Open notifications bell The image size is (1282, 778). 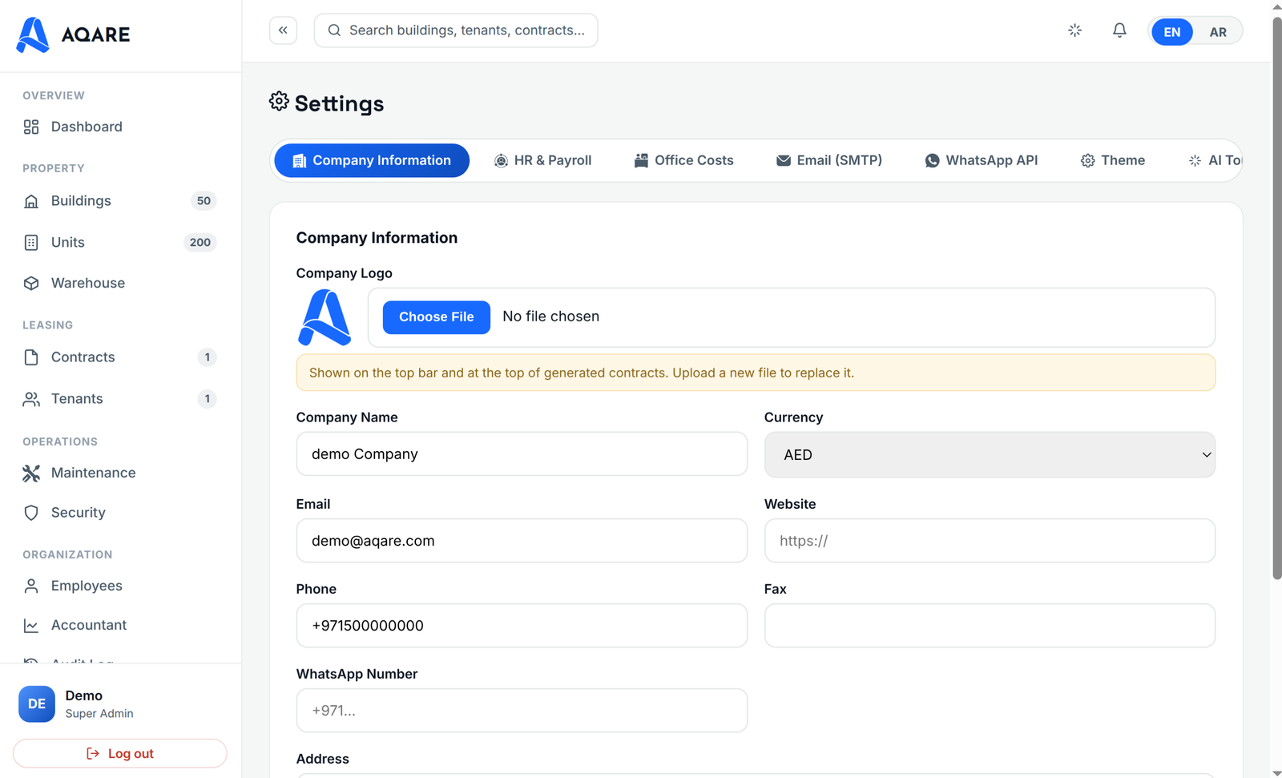(1119, 30)
